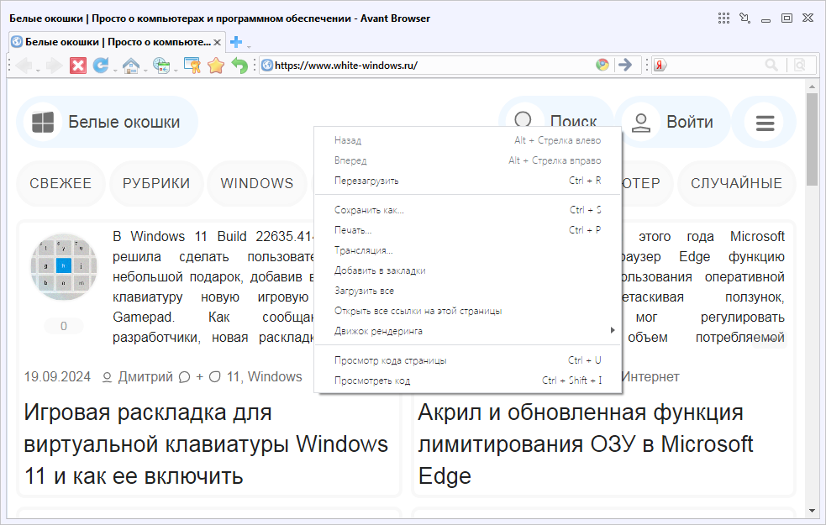The width and height of the screenshot is (826, 525).
Task: Go to the home page via the house icon
Action: (130, 66)
